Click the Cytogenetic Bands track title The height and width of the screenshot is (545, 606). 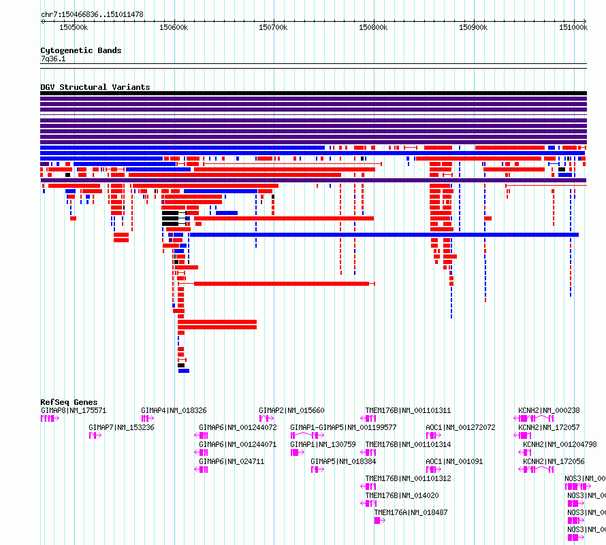(x=81, y=50)
